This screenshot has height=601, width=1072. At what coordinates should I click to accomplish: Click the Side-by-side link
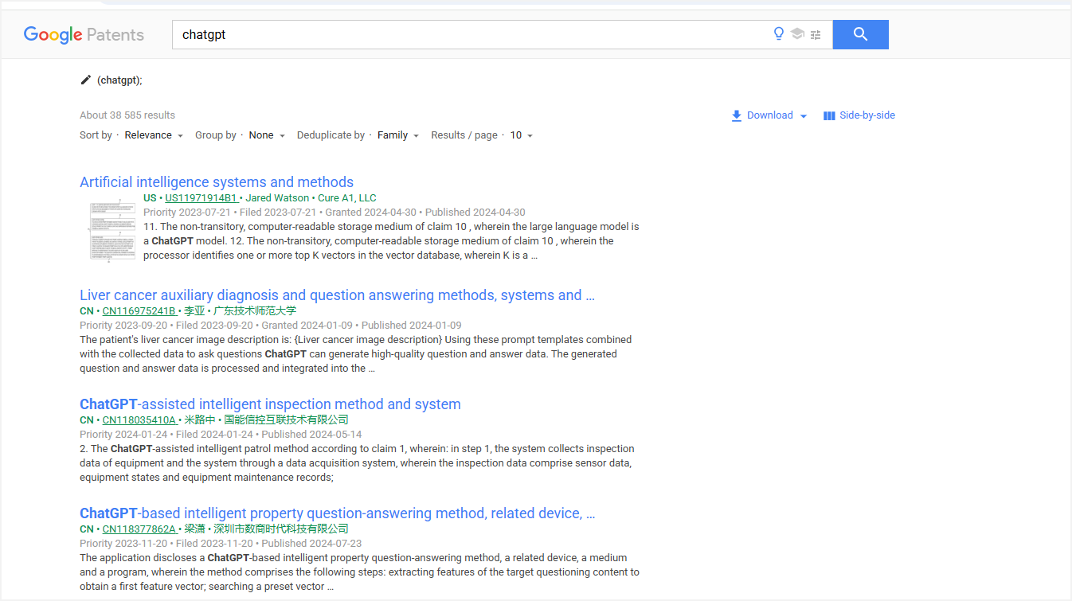(867, 115)
